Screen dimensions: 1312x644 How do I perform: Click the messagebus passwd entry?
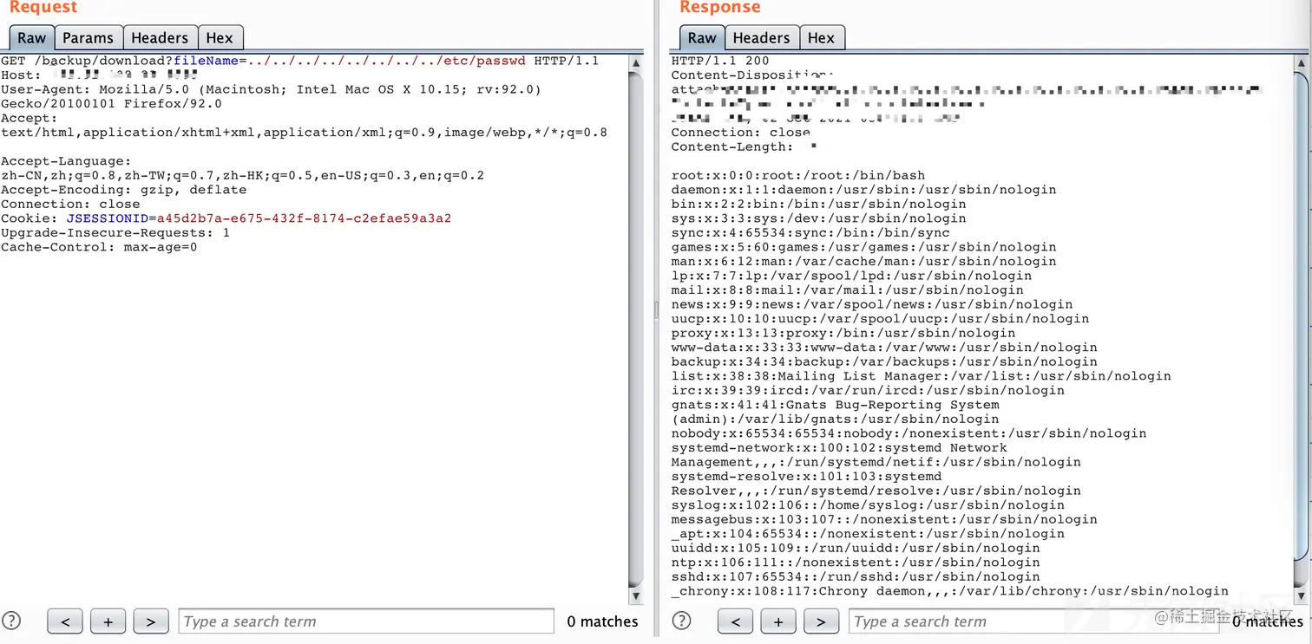[884, 519]
